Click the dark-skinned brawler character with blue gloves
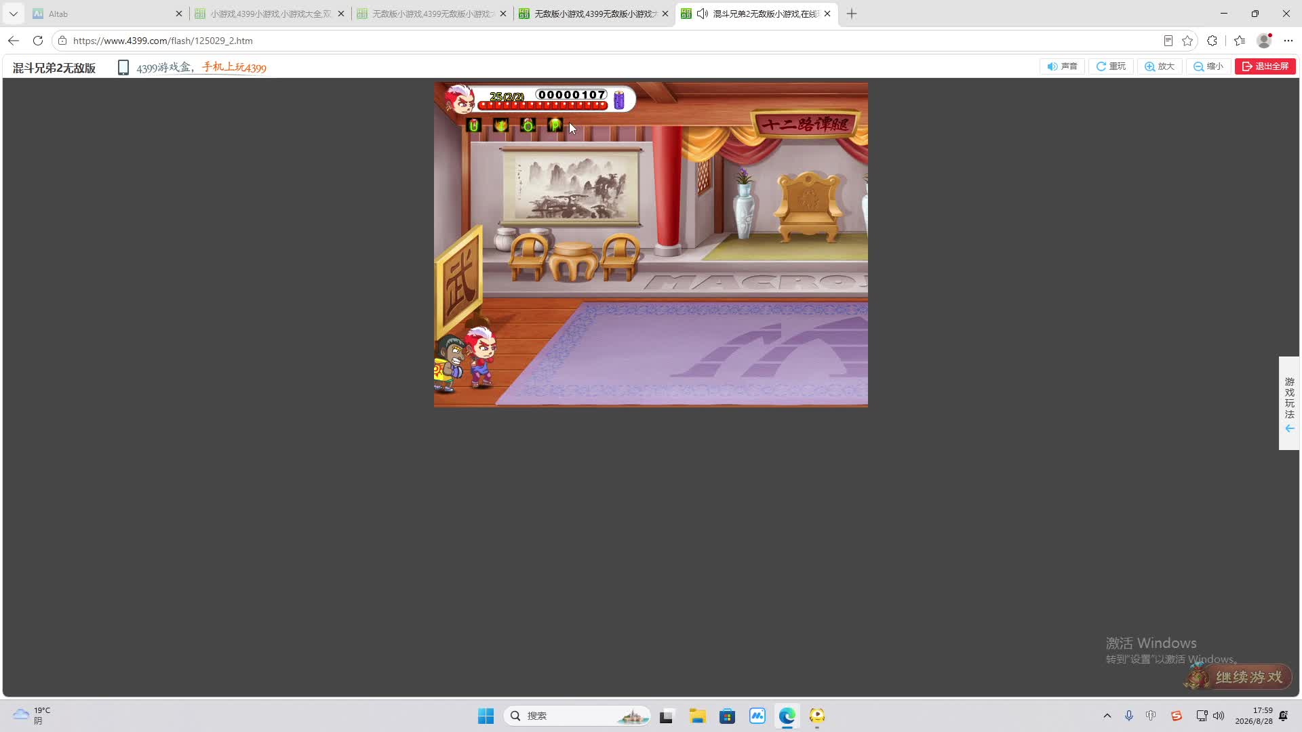Screen dimensions: 1302x732 point(448,365)
